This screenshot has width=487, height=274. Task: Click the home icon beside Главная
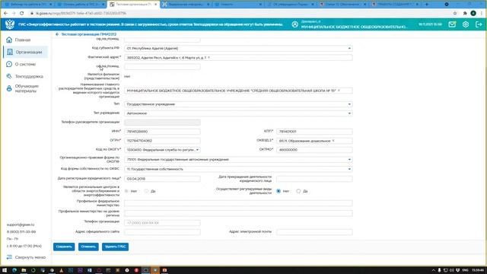[9, 40]
